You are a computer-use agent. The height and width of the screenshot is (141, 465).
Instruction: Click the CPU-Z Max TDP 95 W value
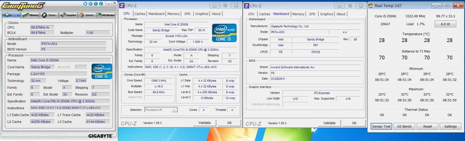[x=202, y=30]
